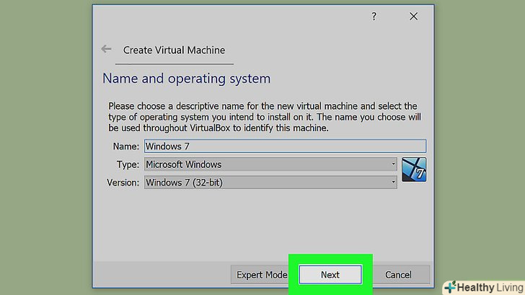525x295 pixels.
Task: Click the arrow on the Type combo box
Action: click(x=393, y=164)
